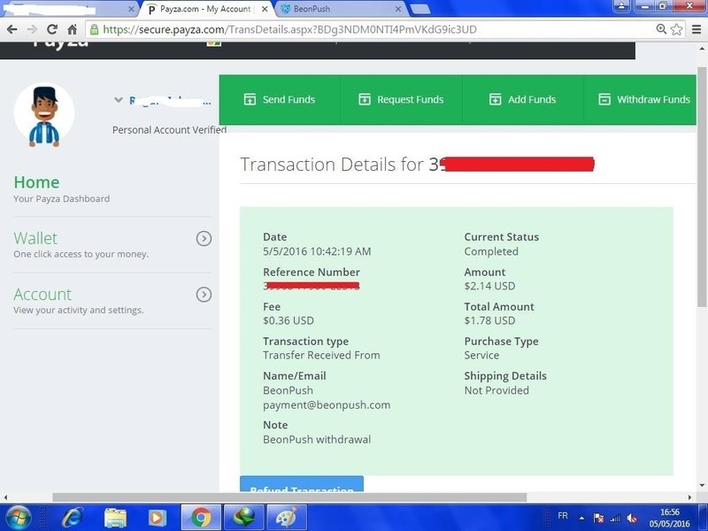This screenshot has height=531, width=708.
Task: Click the Completed status text
Action: coord(491,251)
